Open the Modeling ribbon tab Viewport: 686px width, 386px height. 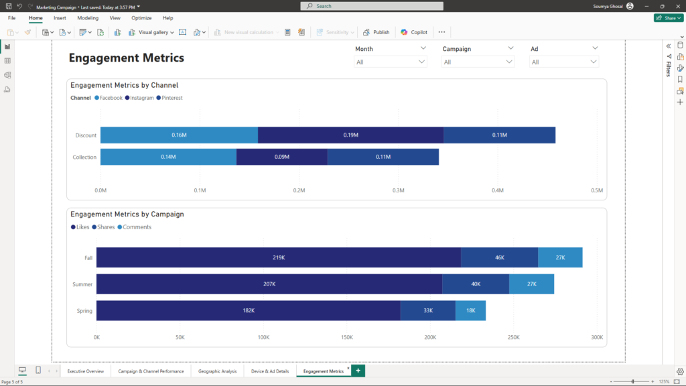pos(88,18)
